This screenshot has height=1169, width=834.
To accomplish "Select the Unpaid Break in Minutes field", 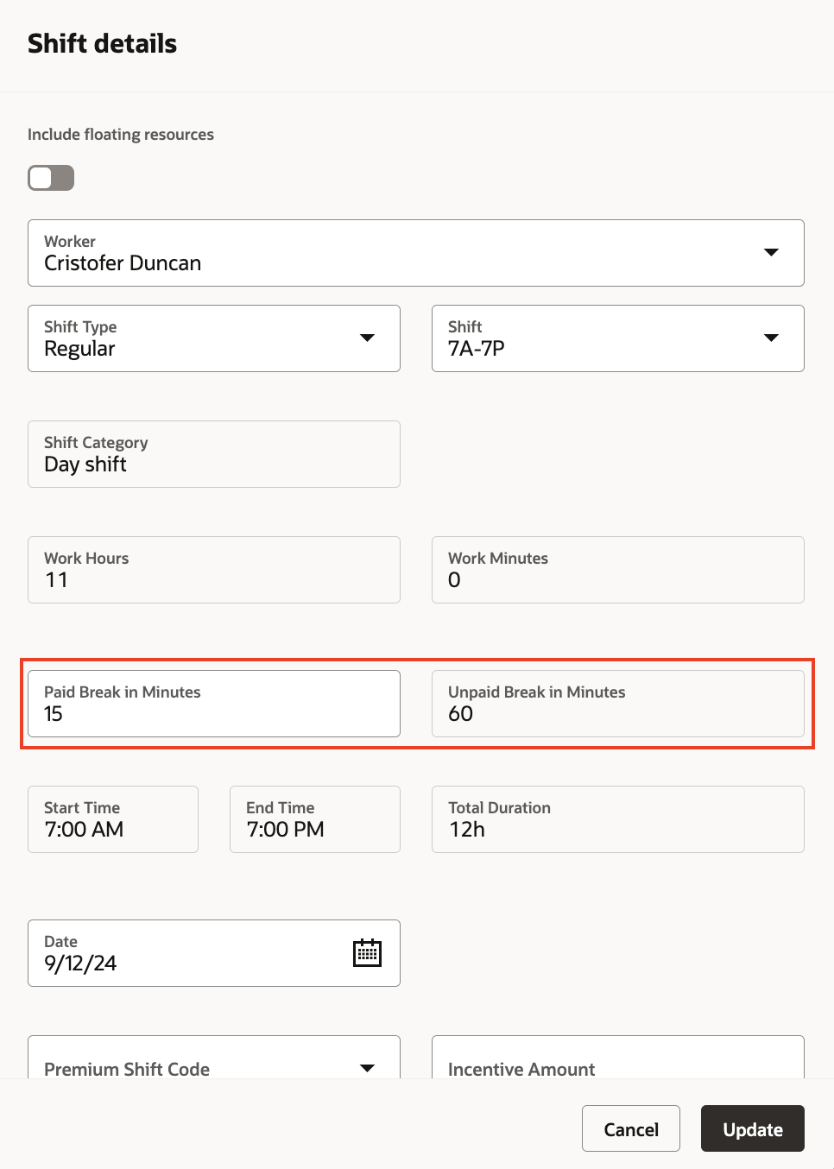I will coord(617,704).
